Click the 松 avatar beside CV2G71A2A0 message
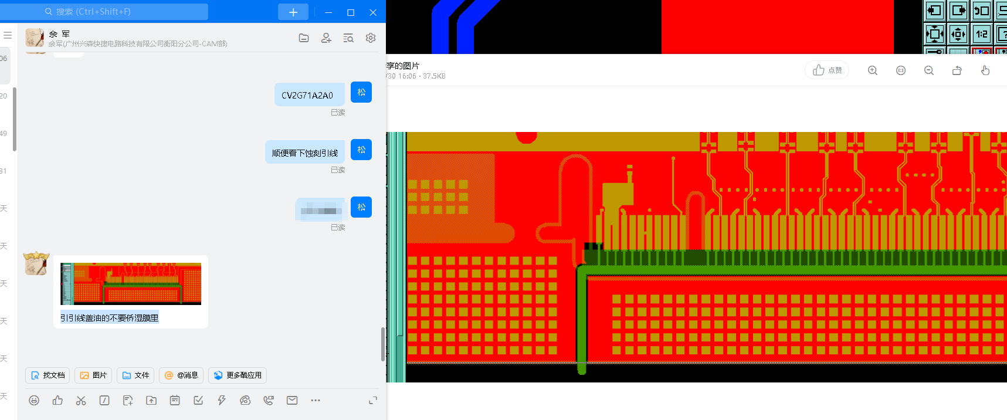This screenshot has height=420, width=1007. click(x=361, y=92)
